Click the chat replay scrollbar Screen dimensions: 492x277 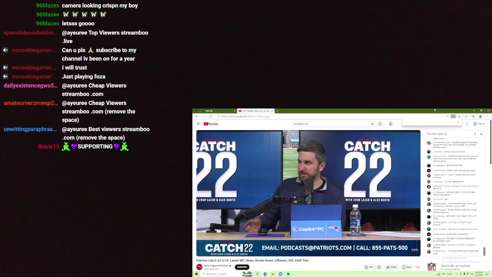tap(484, 251)
